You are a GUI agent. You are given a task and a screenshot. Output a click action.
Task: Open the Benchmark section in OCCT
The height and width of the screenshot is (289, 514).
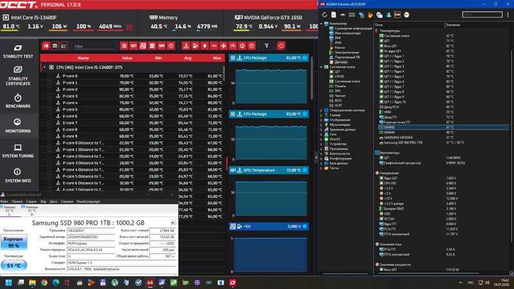(x=18, y=101)
